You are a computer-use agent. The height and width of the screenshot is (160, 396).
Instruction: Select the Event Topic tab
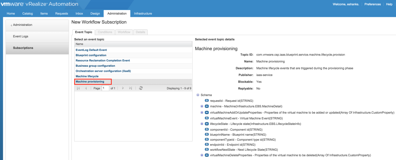click(x=84, y=32)
